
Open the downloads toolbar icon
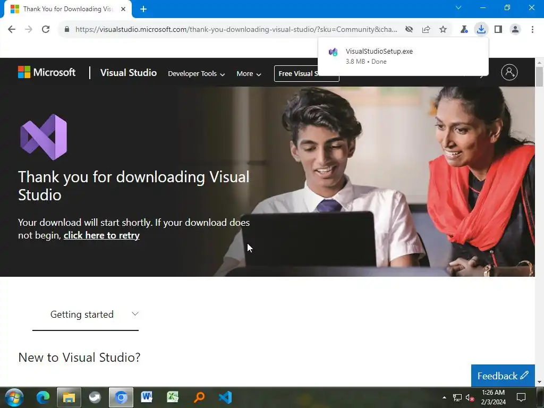point(481,29)
